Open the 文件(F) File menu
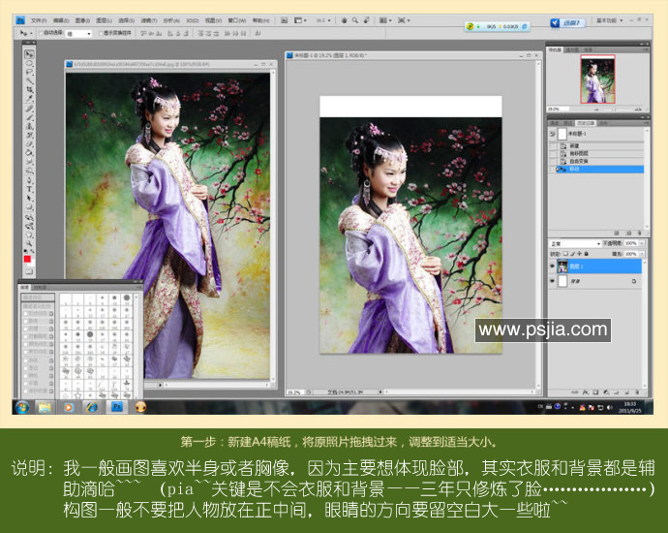 [39, 20]
